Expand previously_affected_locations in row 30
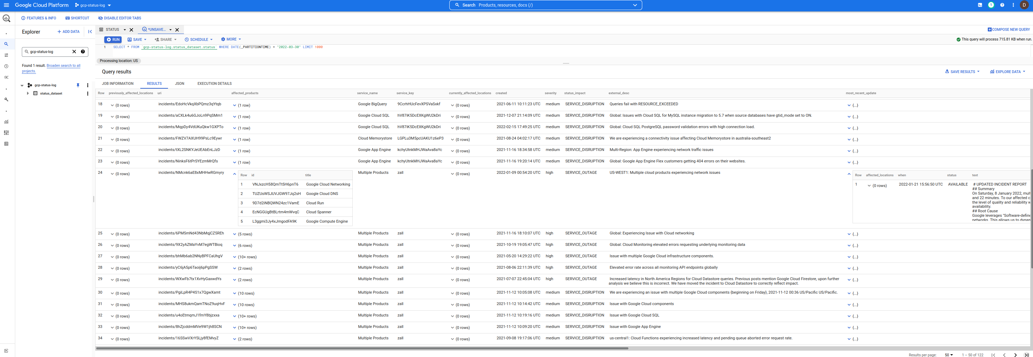The height and width of the screenshot is (357, 1033). click(112, 294)
